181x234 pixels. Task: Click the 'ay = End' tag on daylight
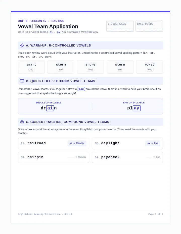153,143
